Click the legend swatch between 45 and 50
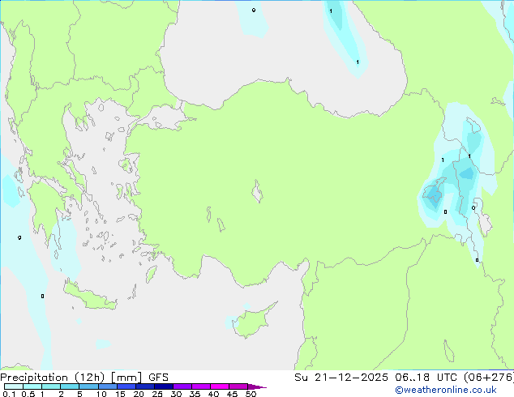The image size is (514, 397). [x=238, y=386]
